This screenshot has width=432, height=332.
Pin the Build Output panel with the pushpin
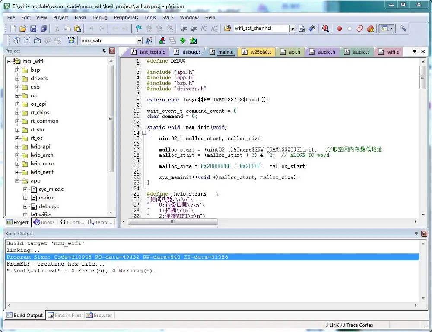tap(416, 234)
